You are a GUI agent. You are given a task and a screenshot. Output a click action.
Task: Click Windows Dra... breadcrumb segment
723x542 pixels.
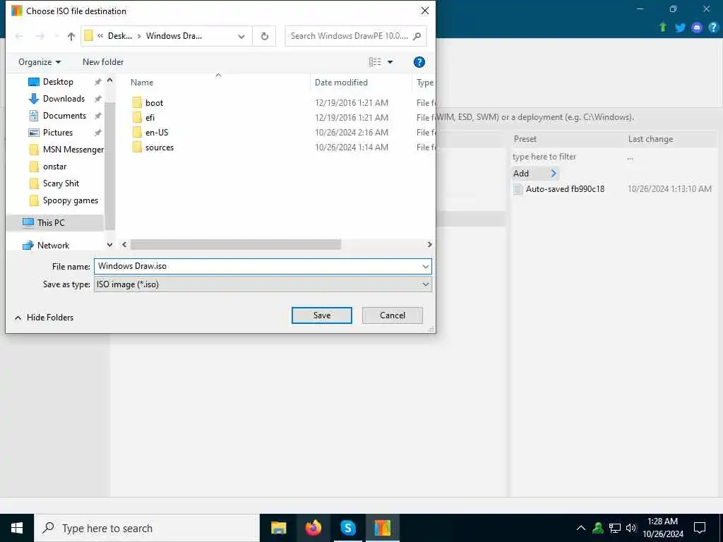[174, 36]
